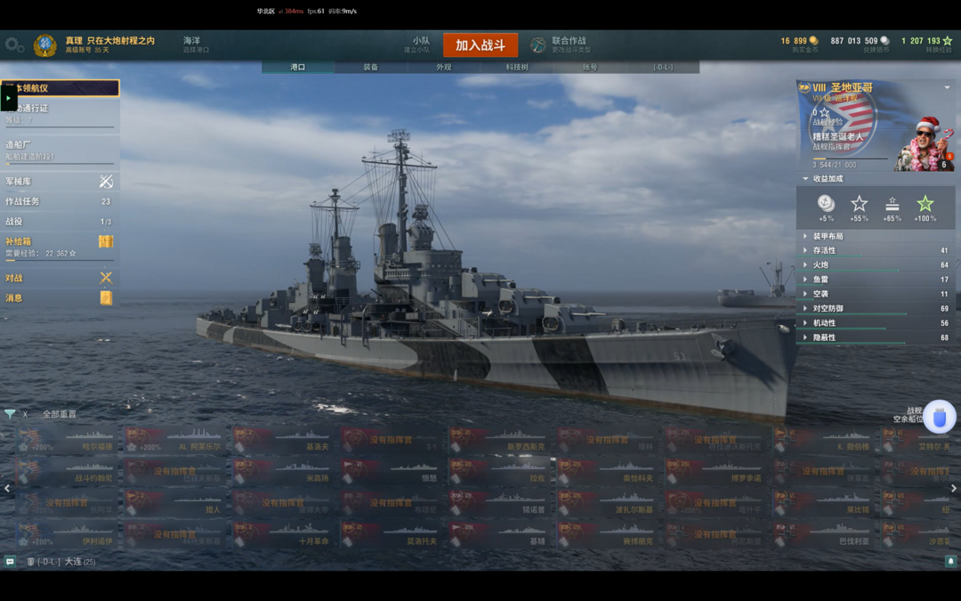Open the 补给箱 supply crate icon
The image size is (961, 601).
(x=106, y=241)
